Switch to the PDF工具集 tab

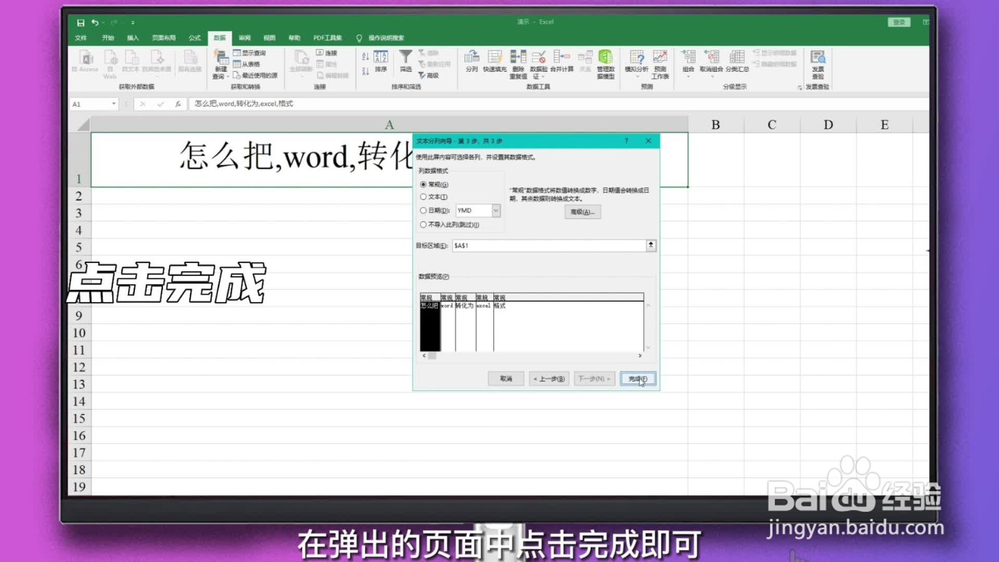point(328,38)
